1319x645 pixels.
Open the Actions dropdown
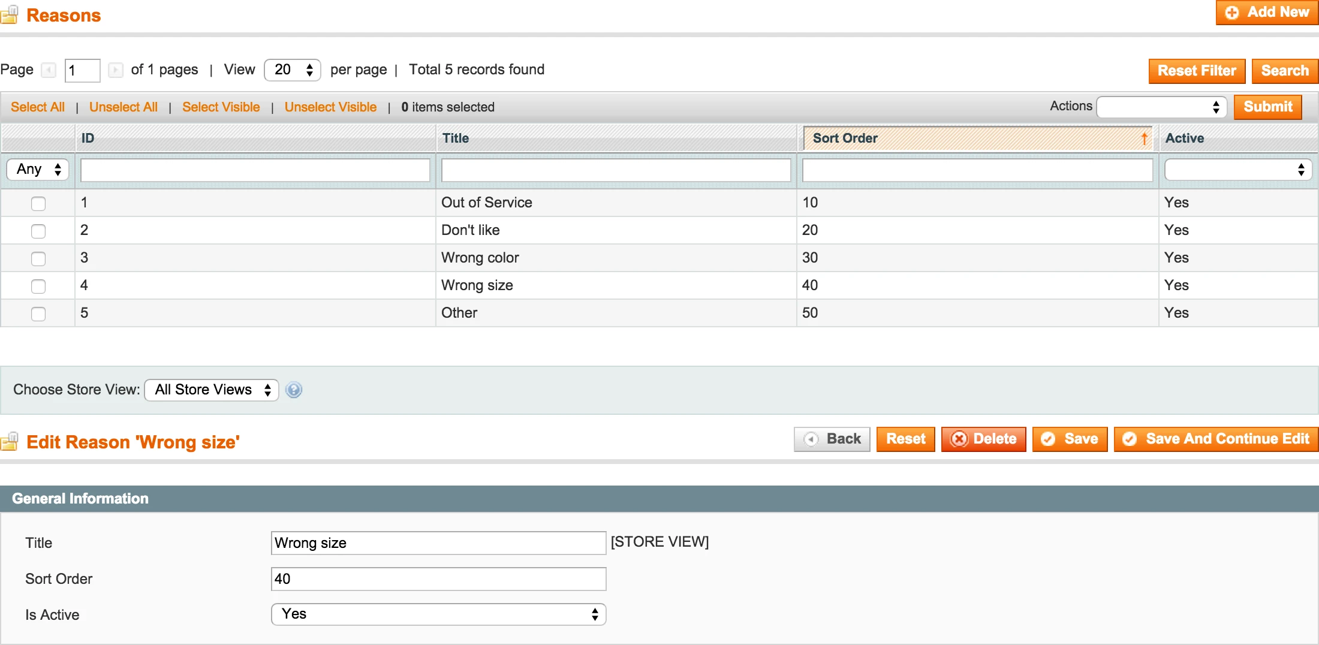[1161, 107]
